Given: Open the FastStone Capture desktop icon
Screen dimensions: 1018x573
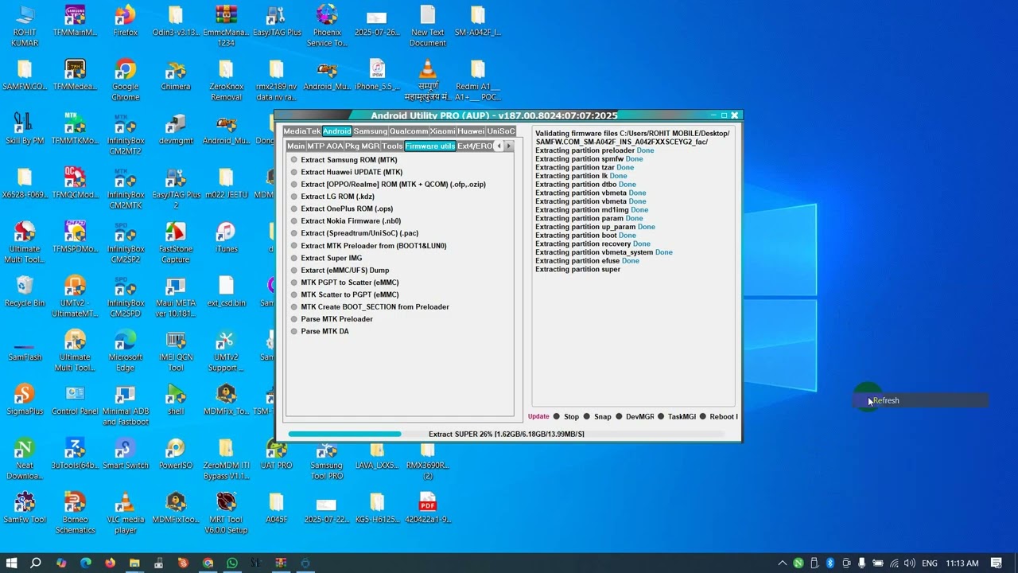Looking at the screenshot, I should click(176, 243).
